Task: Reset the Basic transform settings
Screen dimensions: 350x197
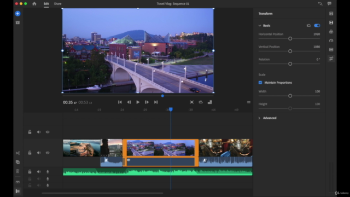Action: click(x=308, y=26)
